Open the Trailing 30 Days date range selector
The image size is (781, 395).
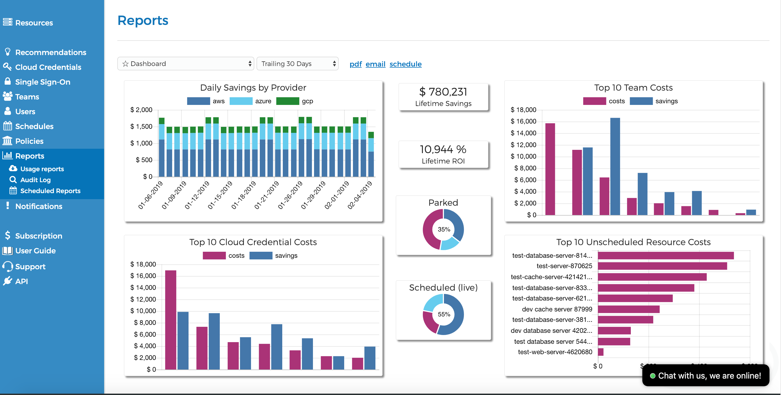click(x=297, y=64)
